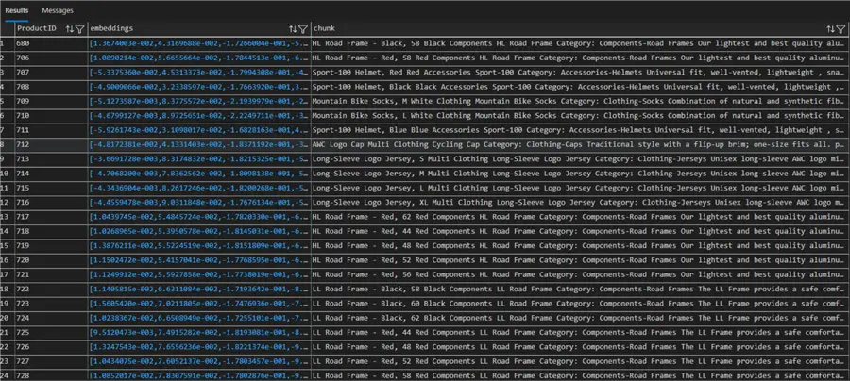Open embeddings link starting 1.3674003e-002

click(199, 43)
